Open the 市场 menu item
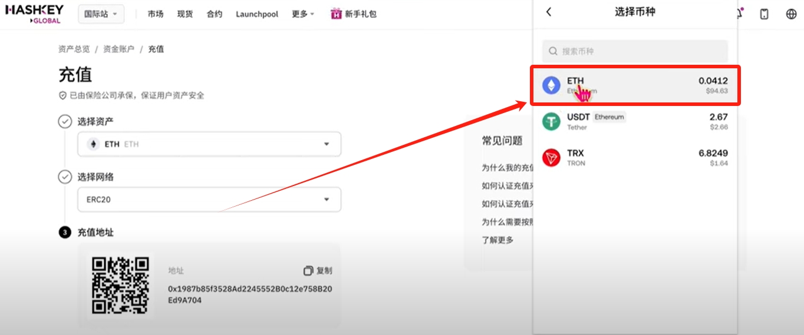The height and width of the screenshot is (335, 804). coord(156,14)
